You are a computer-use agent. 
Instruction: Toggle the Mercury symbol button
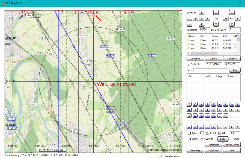tap(201, 104)
